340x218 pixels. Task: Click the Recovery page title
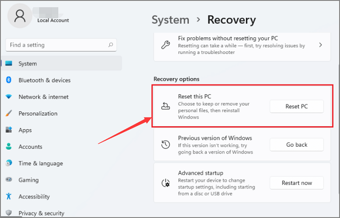(232, 20)
